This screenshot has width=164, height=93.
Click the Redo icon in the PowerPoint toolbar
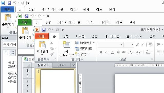(x=57, y=30)
